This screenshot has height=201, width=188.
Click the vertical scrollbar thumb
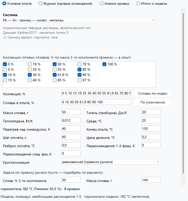[x=183, y=93]
